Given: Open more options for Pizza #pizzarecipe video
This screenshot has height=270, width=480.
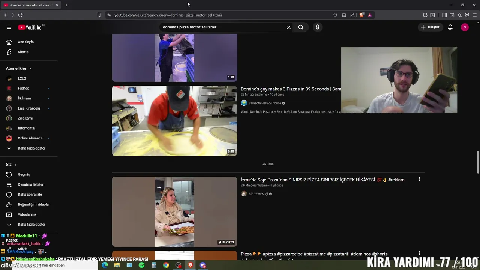Looking at the screenshot, I should pos(419,253).
